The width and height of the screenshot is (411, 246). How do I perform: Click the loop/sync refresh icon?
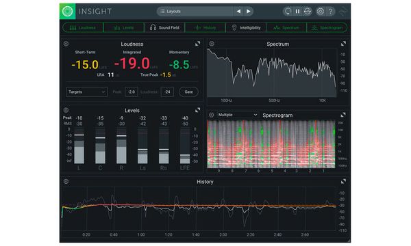pyautogui.click(x=307, y=11)
